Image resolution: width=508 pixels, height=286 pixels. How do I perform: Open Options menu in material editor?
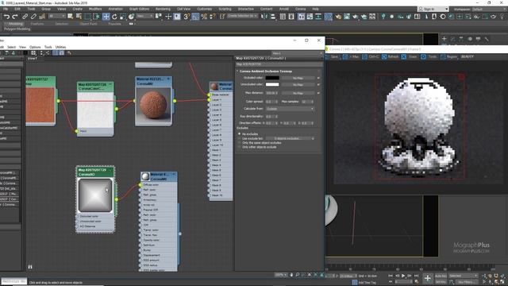[35, 47]
